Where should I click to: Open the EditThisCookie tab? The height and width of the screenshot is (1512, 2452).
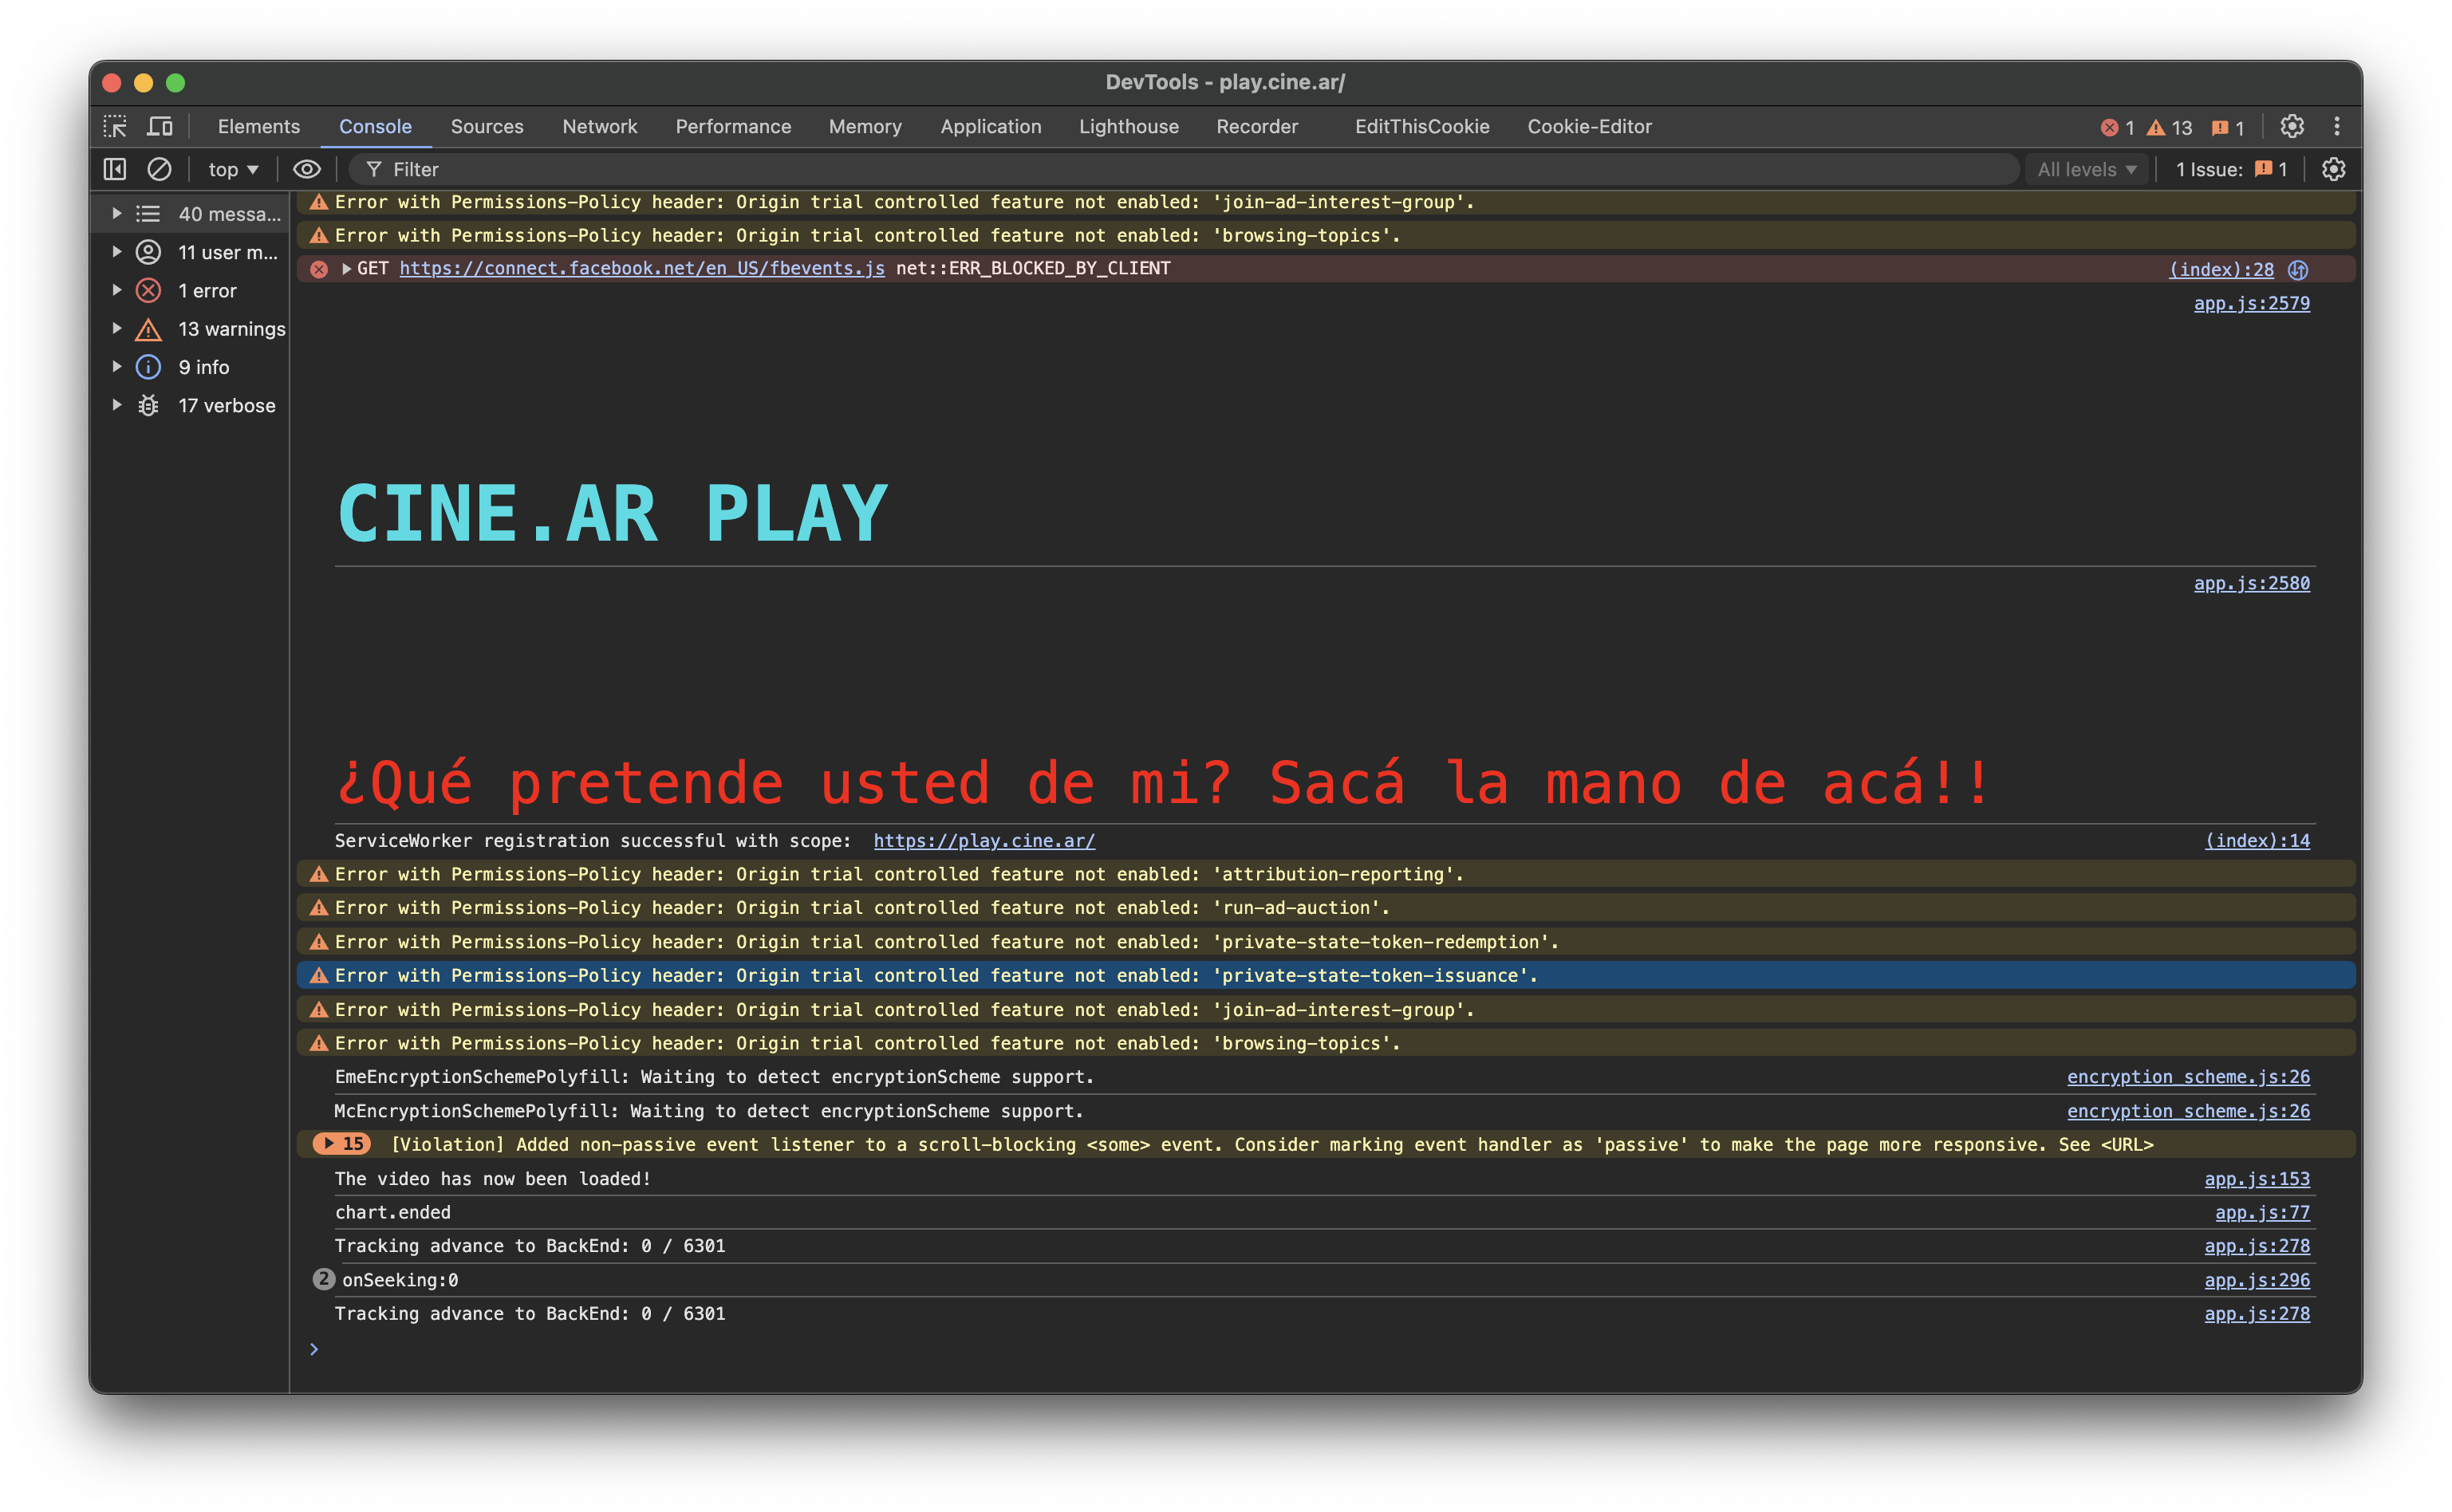1422,126
